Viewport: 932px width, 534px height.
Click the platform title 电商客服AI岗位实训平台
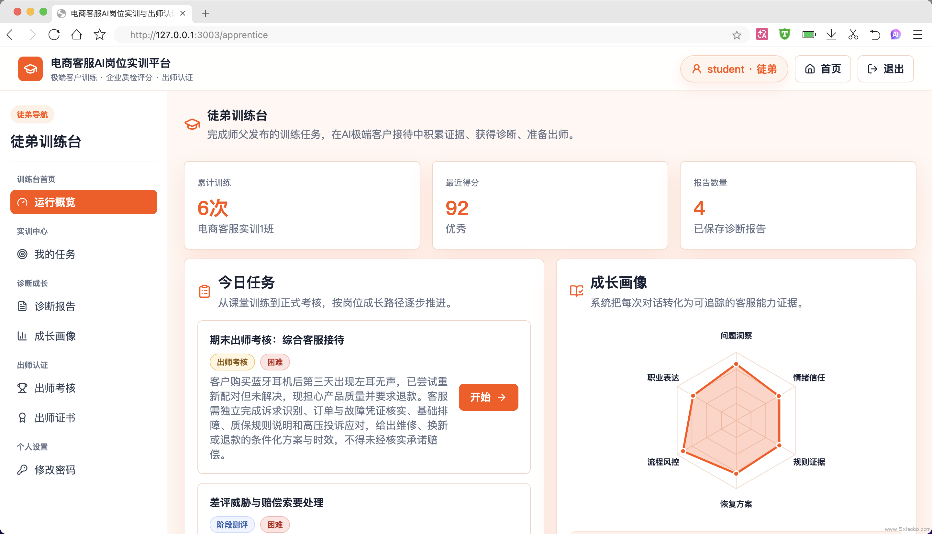pos(110,63)
